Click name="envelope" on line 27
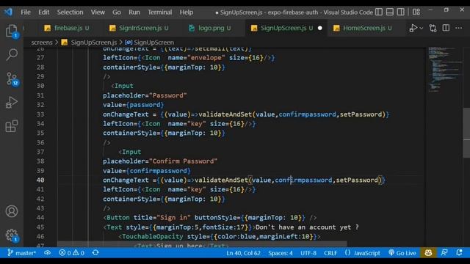Viewport: 470px width, 264px height. pyautogui.click(x=196, y=58)
